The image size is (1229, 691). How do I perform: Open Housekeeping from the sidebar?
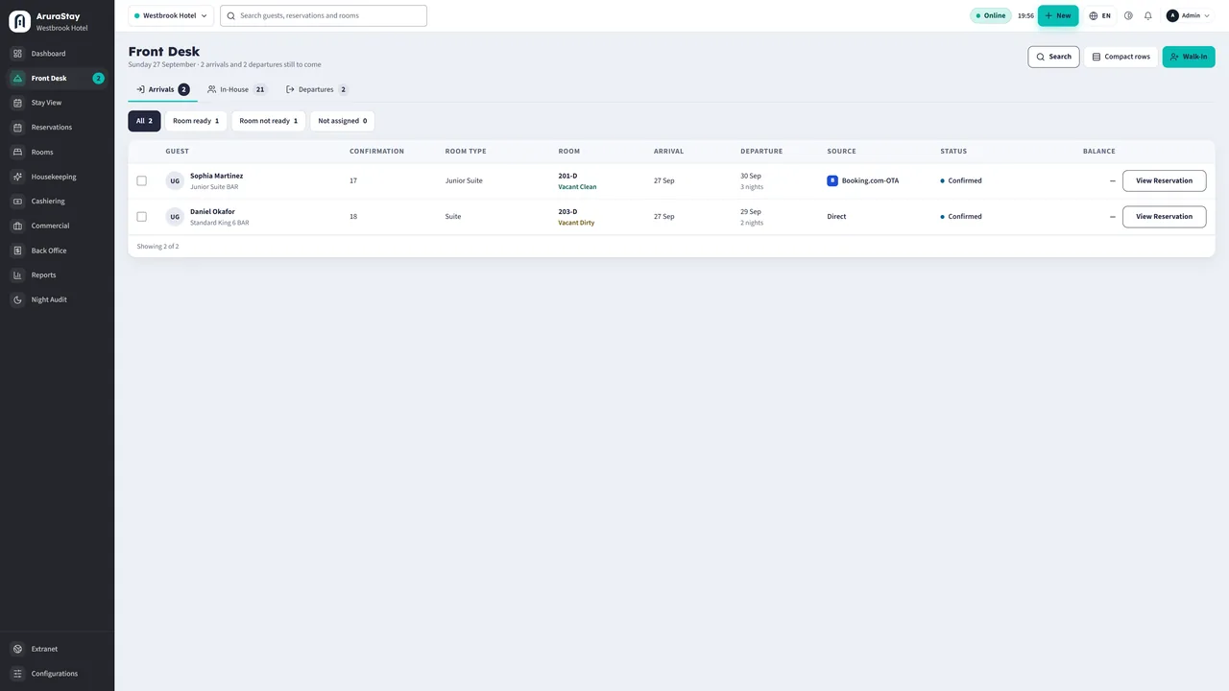pos(57,177)
